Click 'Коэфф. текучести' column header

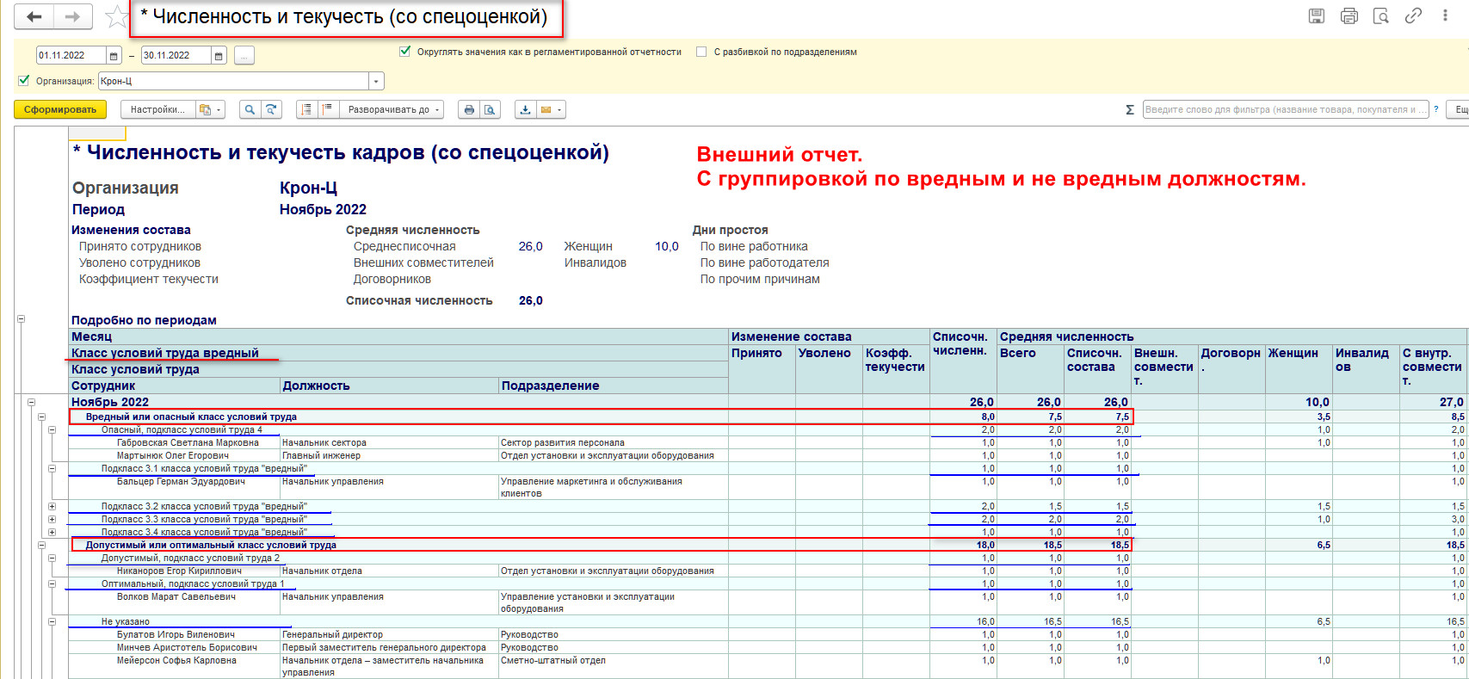point(895,368)
